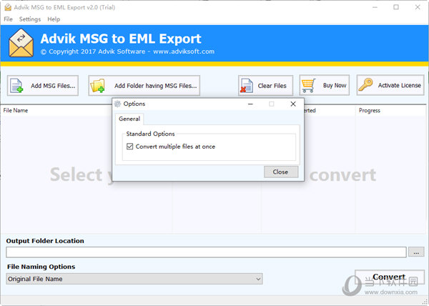Maximize the Advik main window
This screenshot has height=306, width=429.
396,7
